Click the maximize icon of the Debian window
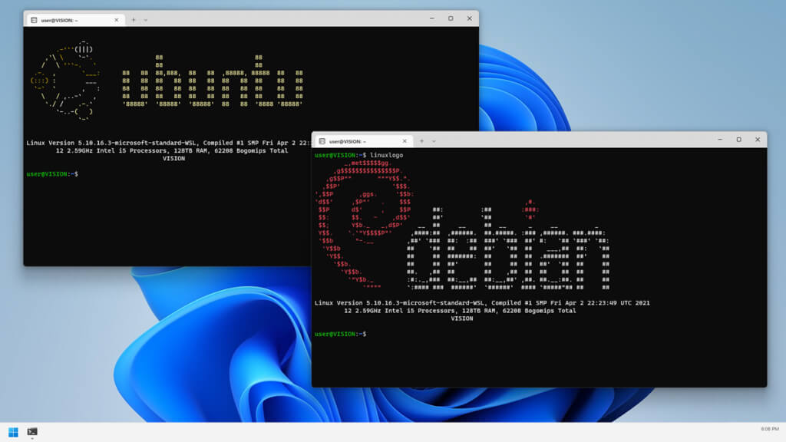Image resolution: width=786 pixels, height=442 pixels. (739, 140)
